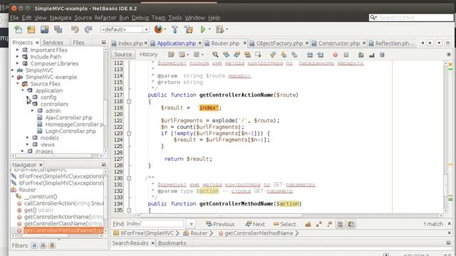Click the Open Project toolbar icon
Viewport: 456px width, 256px height.
coord(44,29)
